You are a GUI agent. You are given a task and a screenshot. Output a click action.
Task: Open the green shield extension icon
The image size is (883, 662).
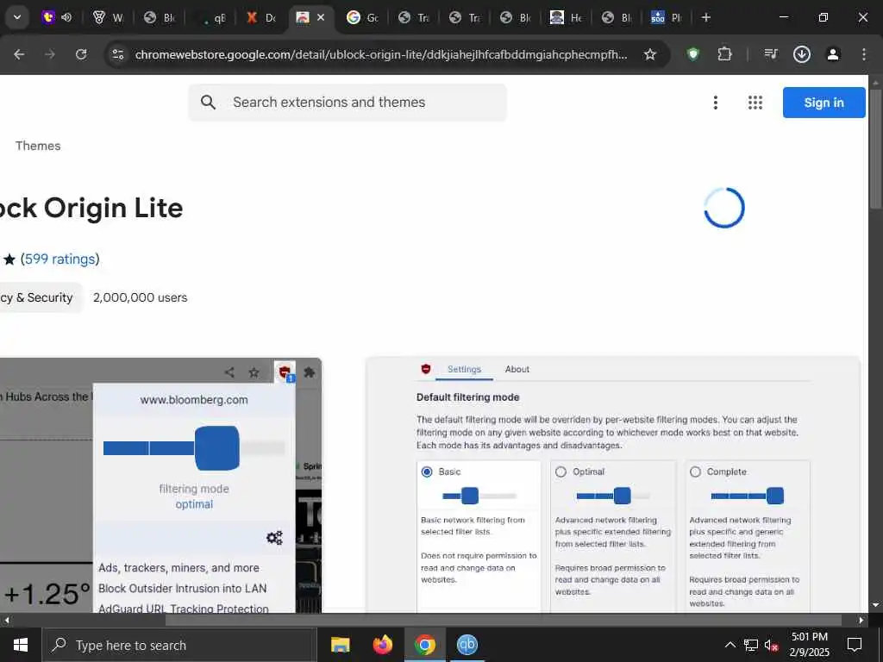pos(693,54)
